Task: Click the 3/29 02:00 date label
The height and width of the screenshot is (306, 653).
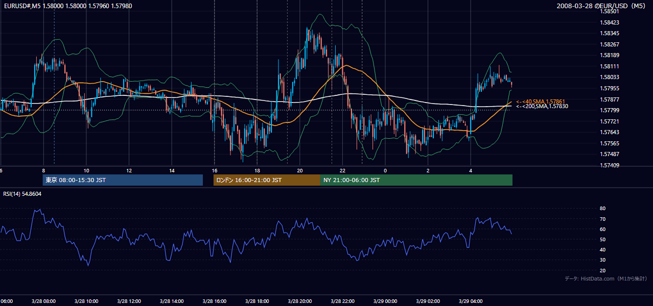Action: (x=428, y=301)
